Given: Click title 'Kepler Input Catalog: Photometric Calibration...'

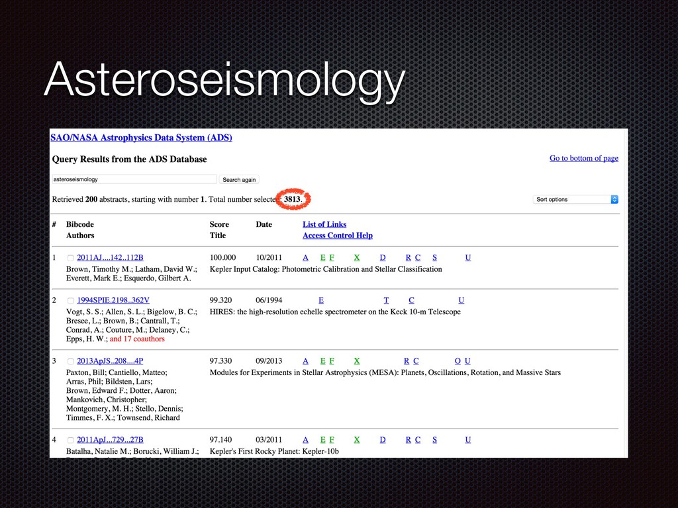Looking at the screenshot, I should (x=326, y=269).
